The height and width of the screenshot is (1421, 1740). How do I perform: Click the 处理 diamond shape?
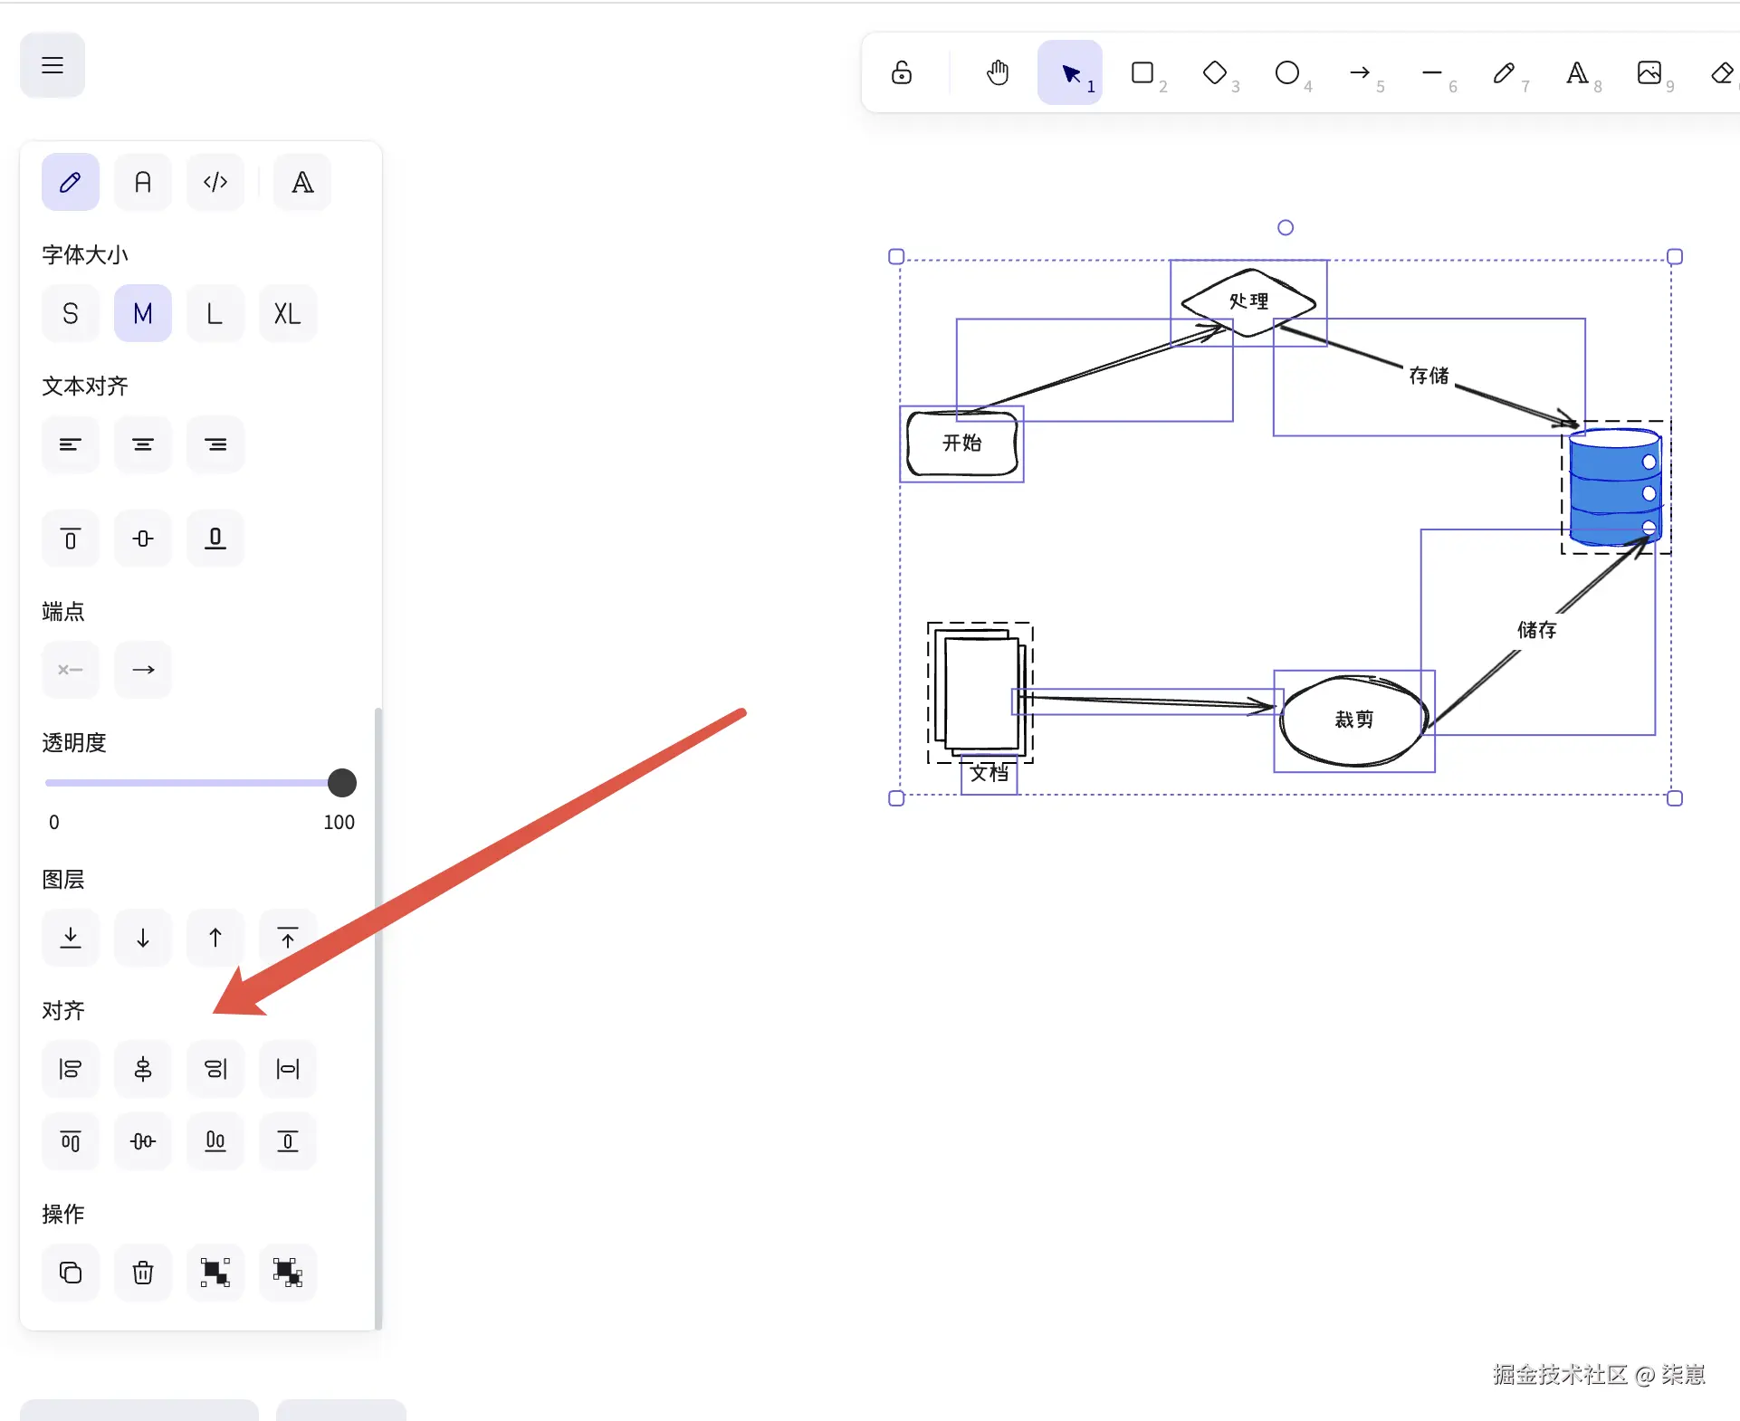[x=1248, y=301]
